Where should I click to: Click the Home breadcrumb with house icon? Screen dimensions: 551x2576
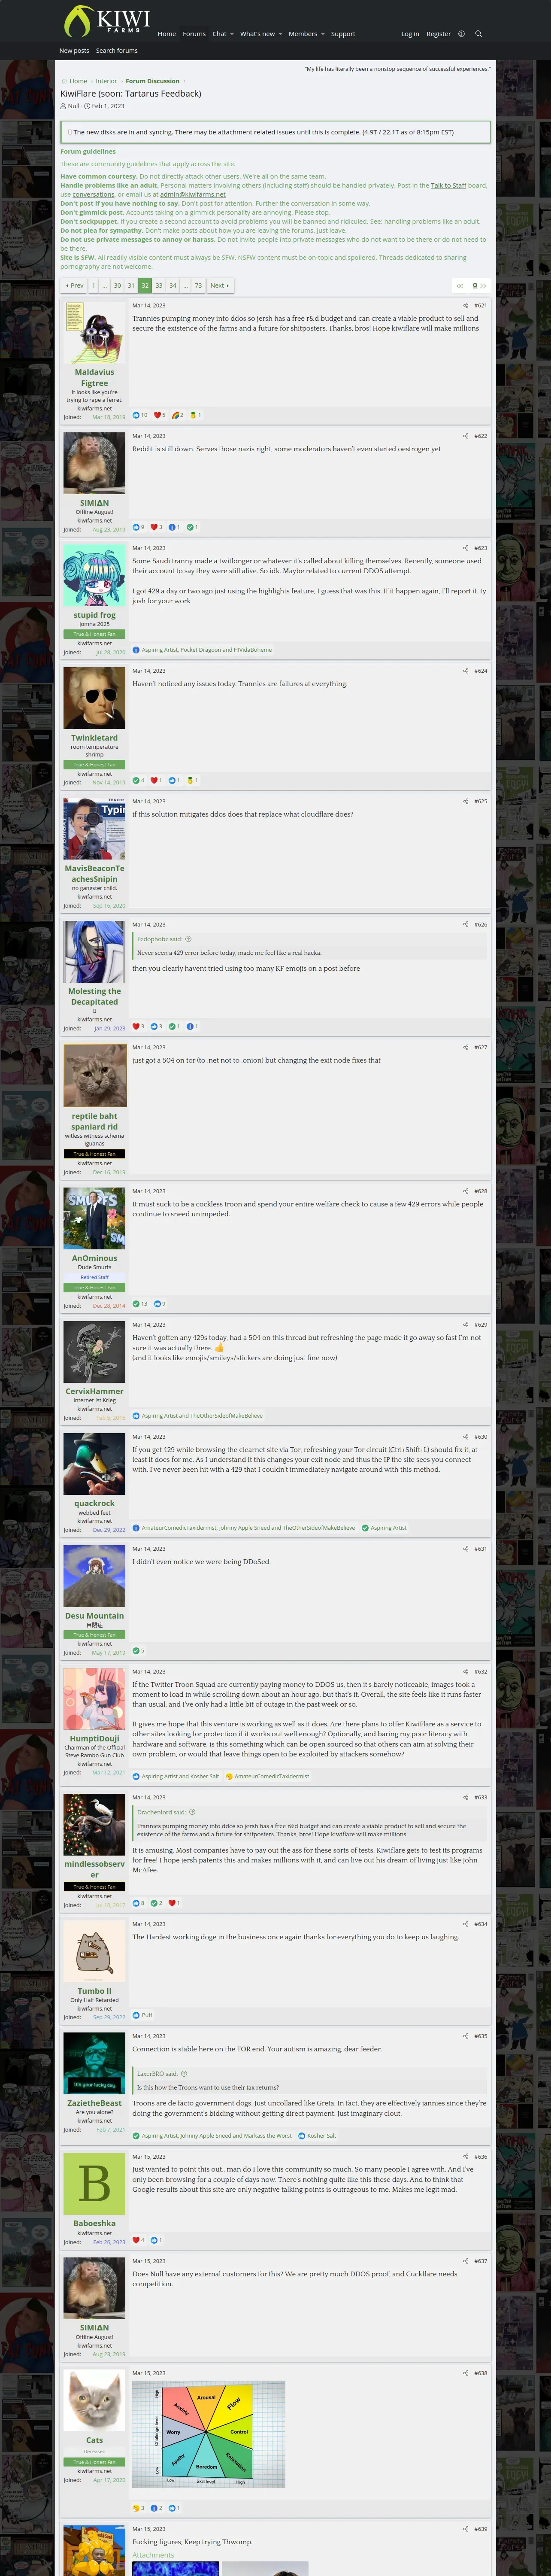[74, 81]
